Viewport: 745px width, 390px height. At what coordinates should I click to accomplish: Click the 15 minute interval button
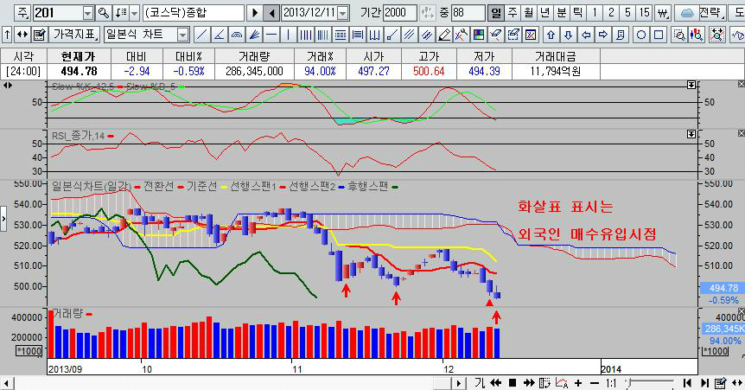tap(644, 13)
